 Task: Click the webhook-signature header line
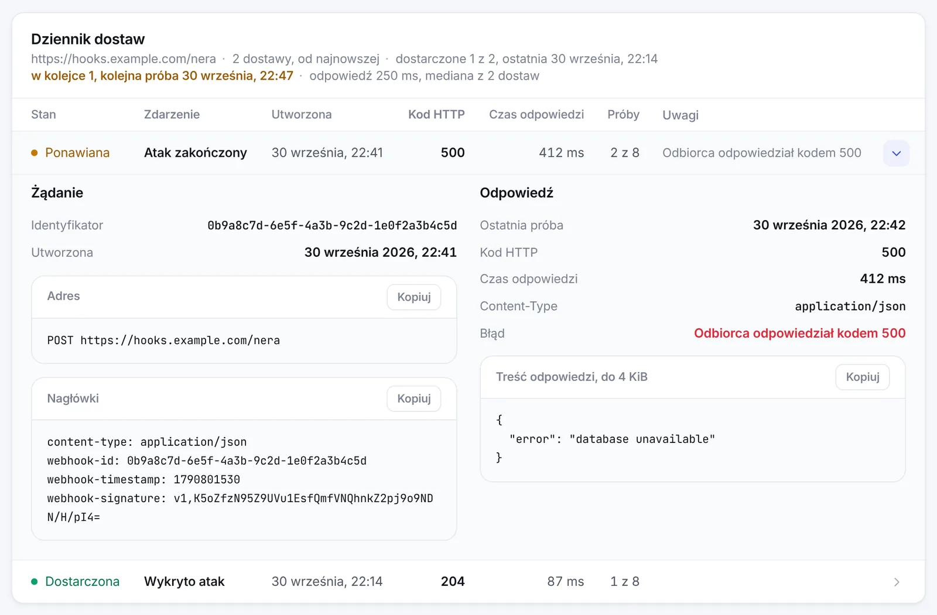[x=240, y=508]
